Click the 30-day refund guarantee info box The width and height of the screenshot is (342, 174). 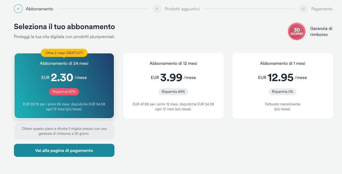coord(64,131)
